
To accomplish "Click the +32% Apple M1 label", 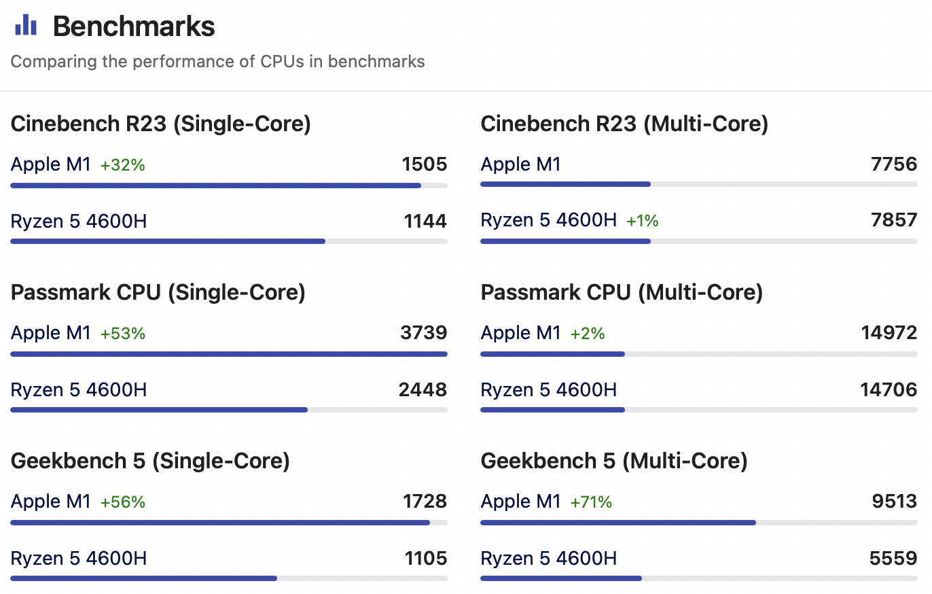I will click(x=123, y=164).
